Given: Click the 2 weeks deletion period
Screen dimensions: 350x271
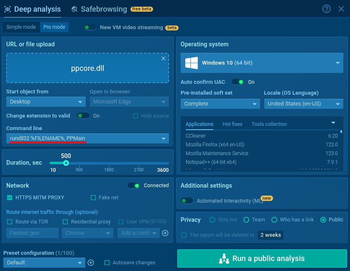Looking at the screenshot, I should click(x=271, y=235).
